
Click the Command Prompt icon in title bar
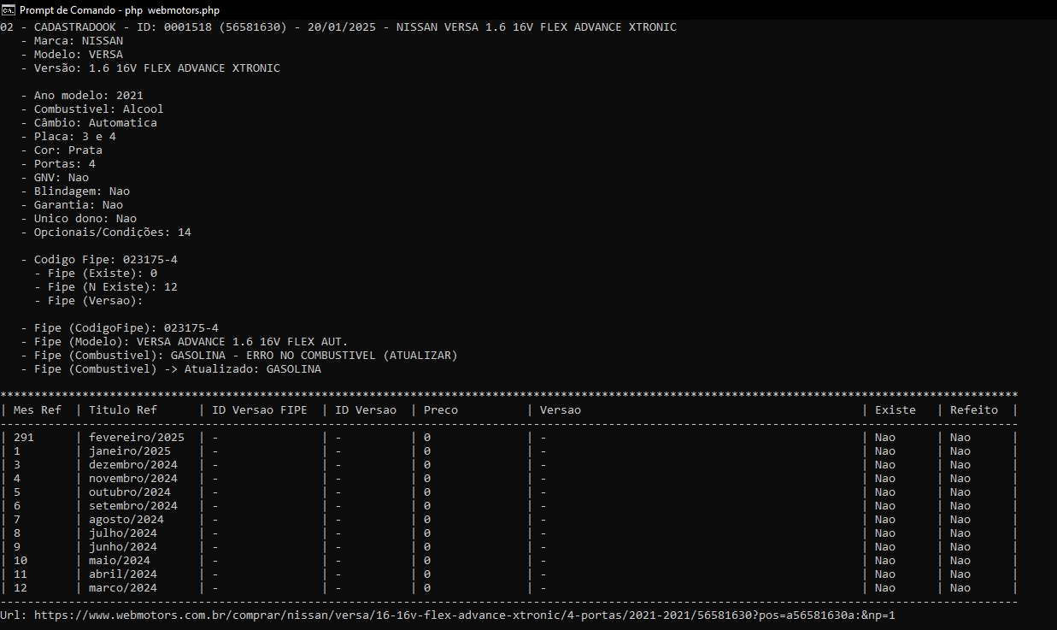9,9
